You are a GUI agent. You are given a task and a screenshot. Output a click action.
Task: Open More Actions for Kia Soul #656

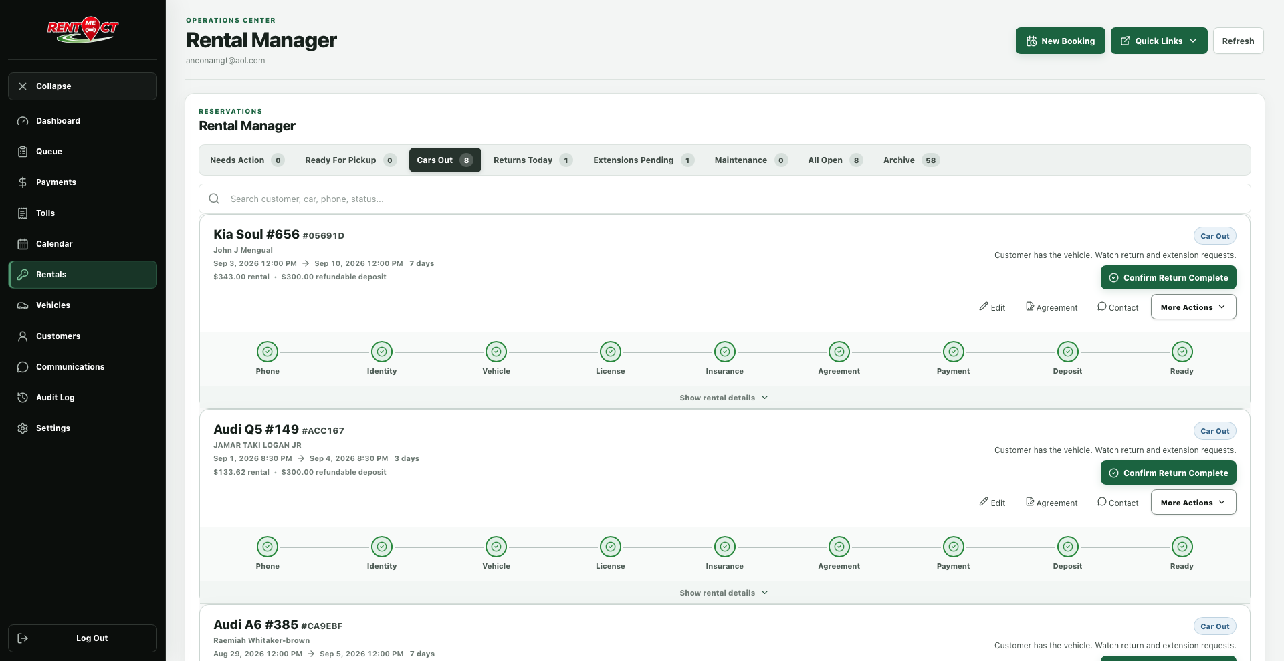pyautogui.click(x=1193, y=307)
